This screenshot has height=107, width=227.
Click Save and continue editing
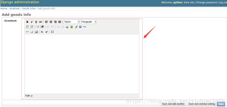coord(202,104)
